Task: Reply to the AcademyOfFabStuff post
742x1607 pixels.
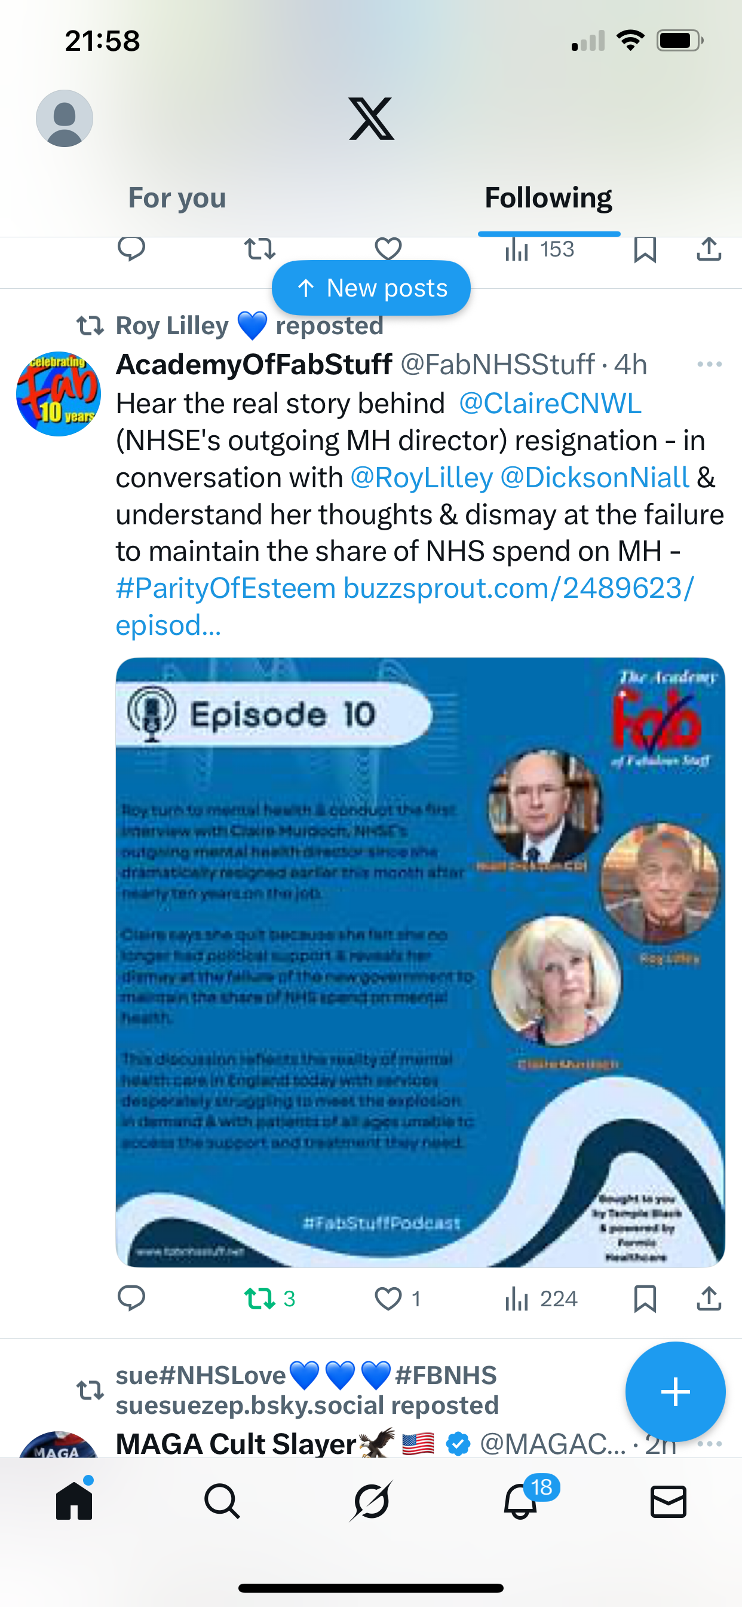Action: click(131, 1298)
